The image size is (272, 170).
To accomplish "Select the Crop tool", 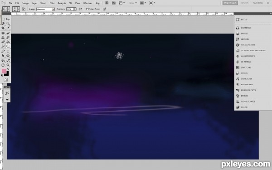I will pos(3,28).
